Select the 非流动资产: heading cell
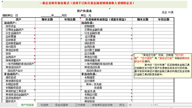This screenshot has width=192, height=108. pyautogui.click(x=19, y=74)
